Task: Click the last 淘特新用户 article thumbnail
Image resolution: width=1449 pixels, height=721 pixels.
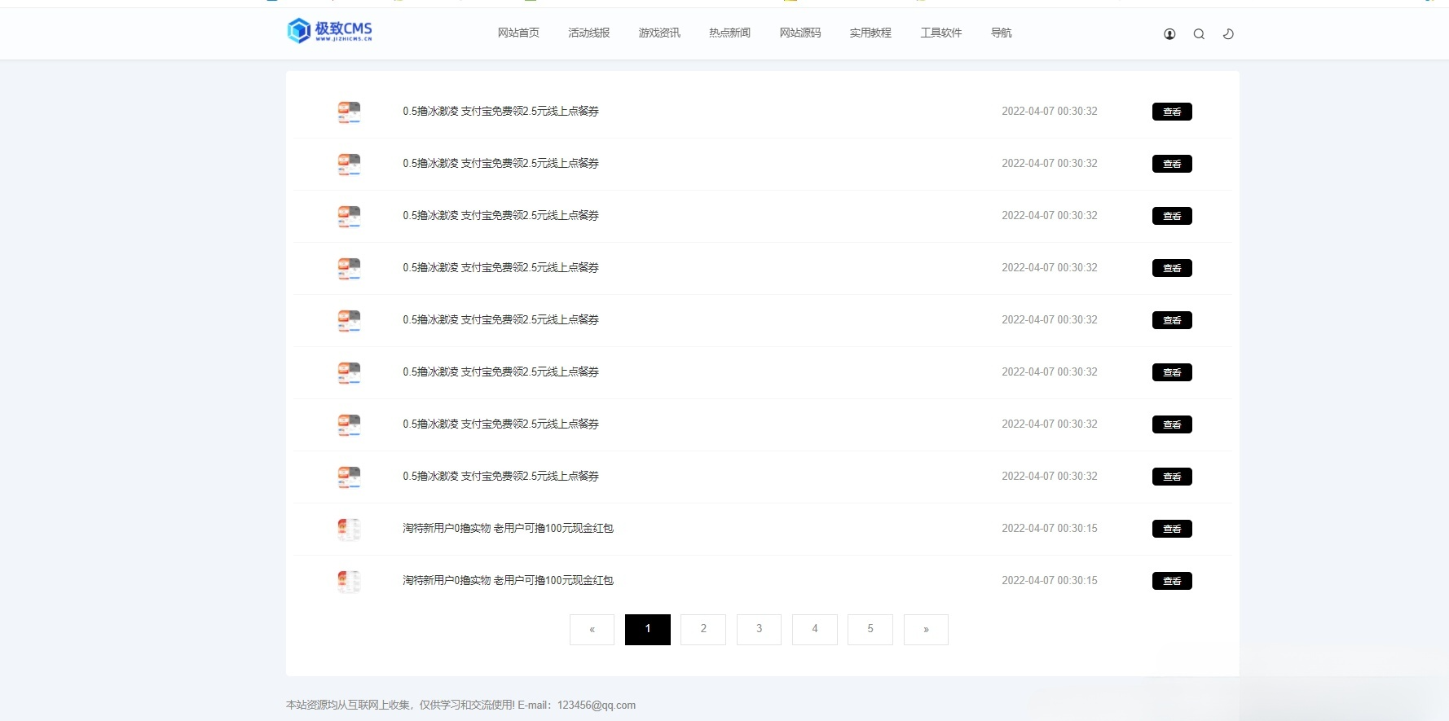Action: point(349,581)
